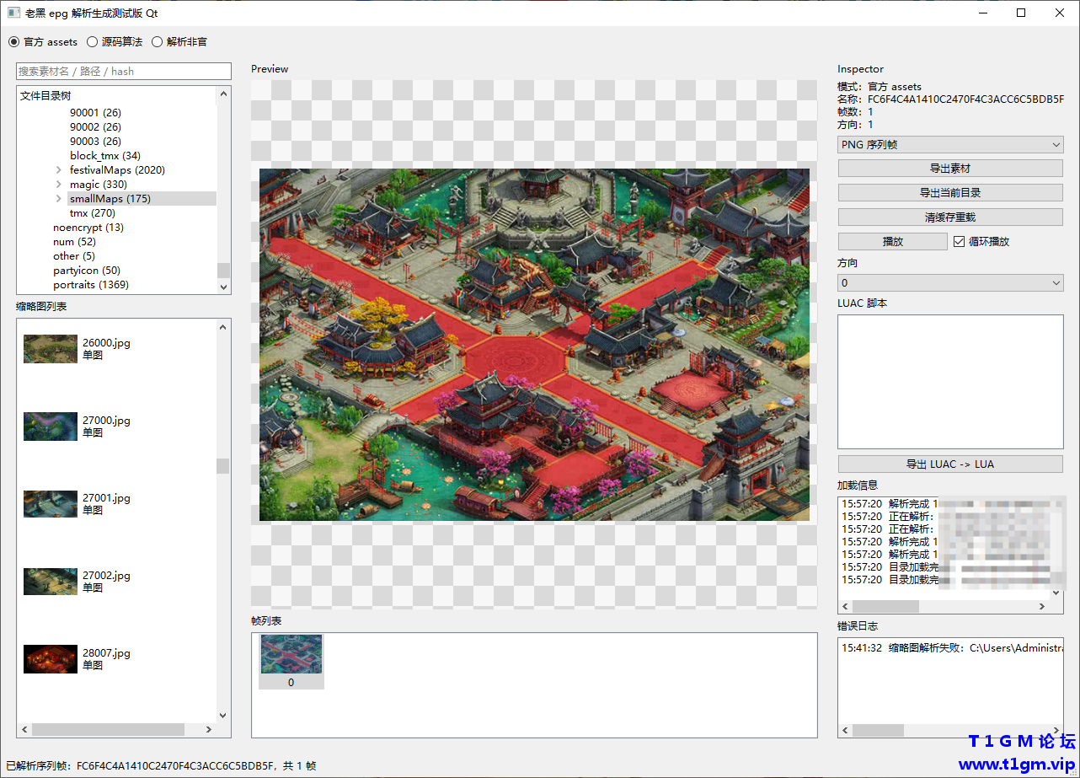The width and height of the screenshot is (1080, 778).
Task: Click the 缩略图解析失败 error log entry
Action: coord(952,648)
